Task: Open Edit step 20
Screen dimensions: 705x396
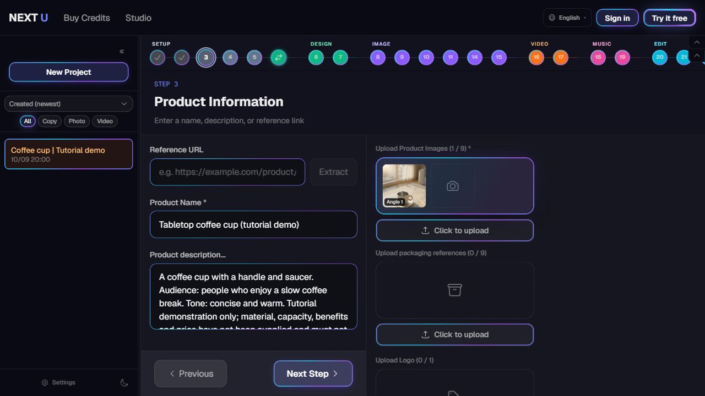Action: pyautogui.click(x=660, y=57)
